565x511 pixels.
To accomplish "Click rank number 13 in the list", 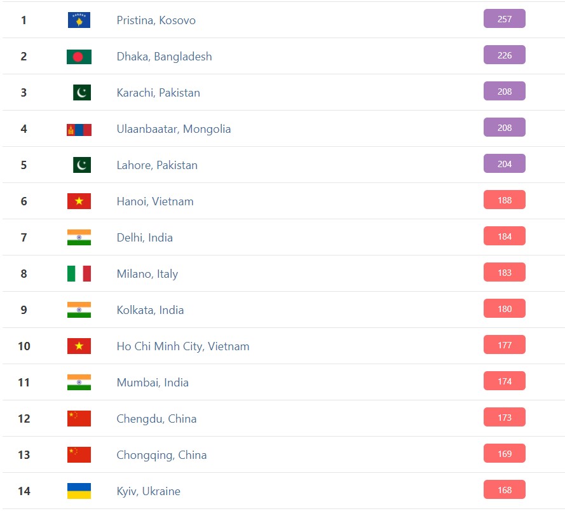I will [24, 455].
